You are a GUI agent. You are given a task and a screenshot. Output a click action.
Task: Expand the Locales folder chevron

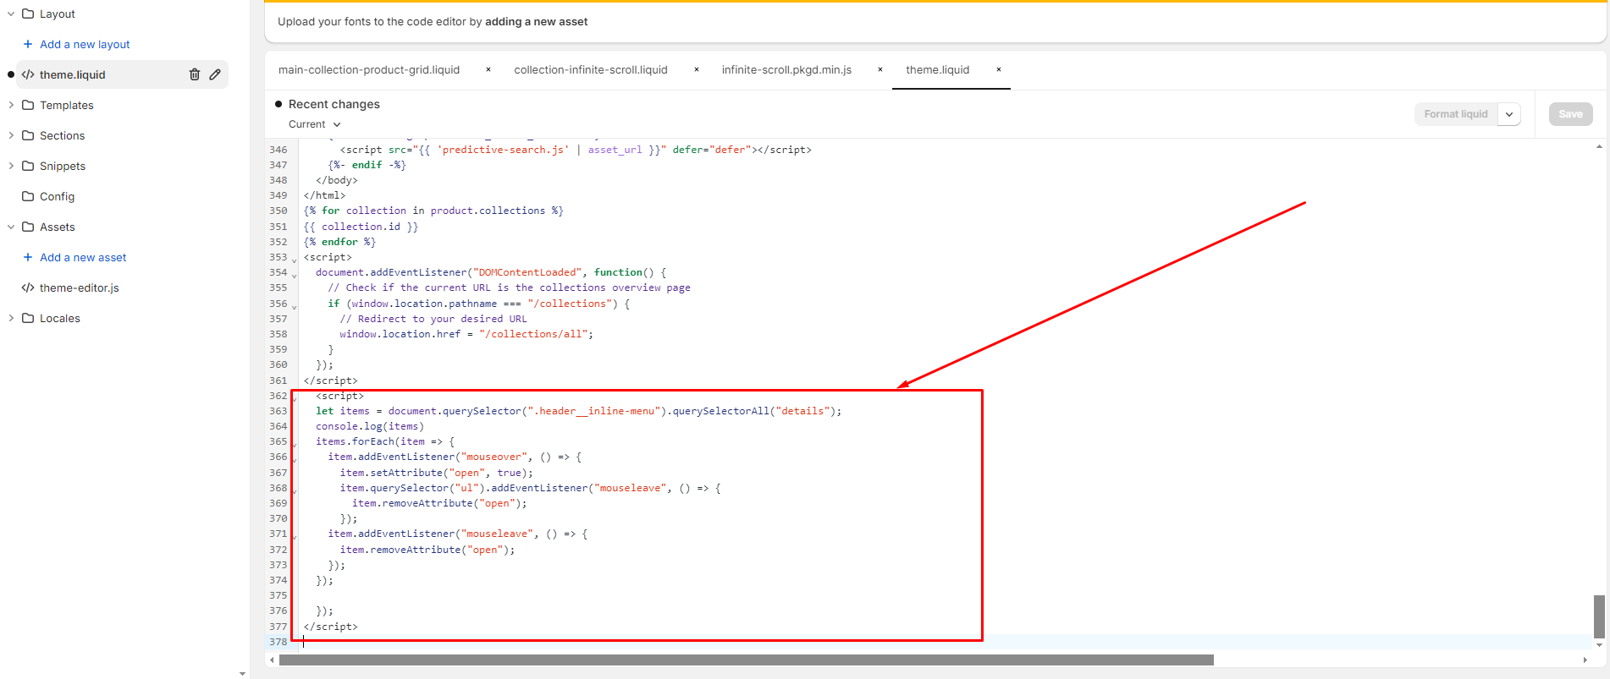tap(11, 318)
